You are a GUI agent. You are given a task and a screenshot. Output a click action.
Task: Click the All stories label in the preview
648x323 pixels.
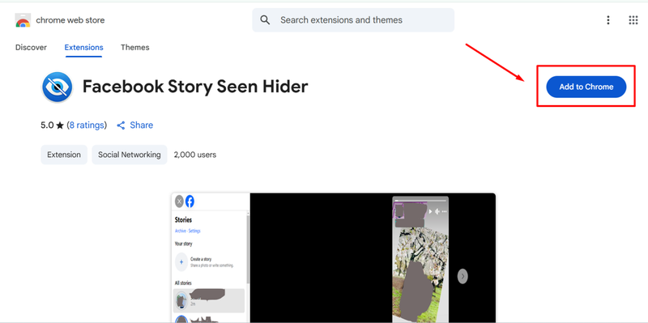183,283
